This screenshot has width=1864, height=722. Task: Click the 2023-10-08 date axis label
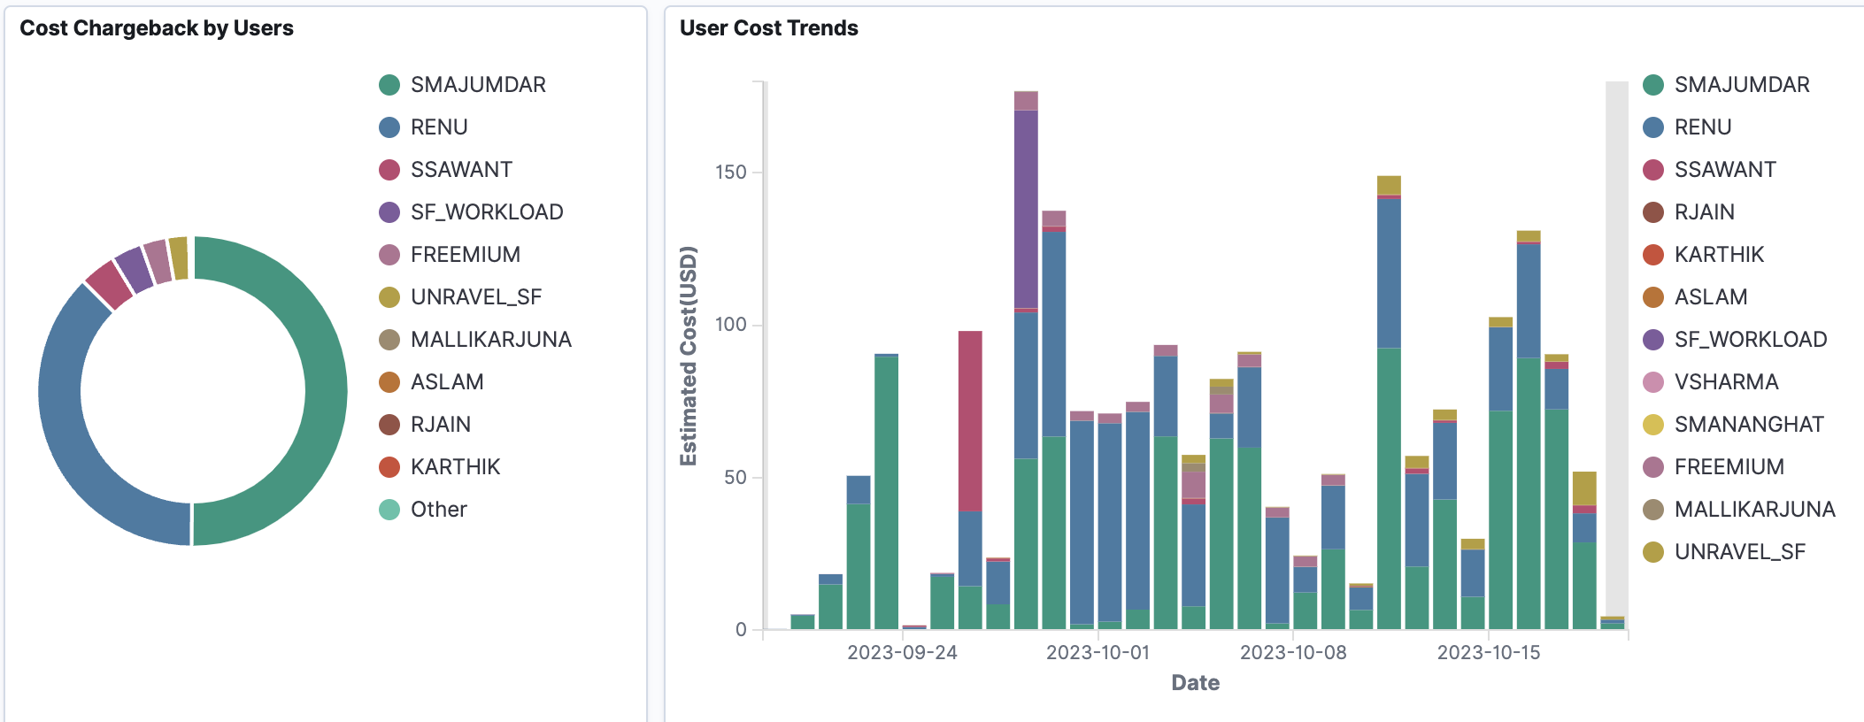click(1293, 653)
